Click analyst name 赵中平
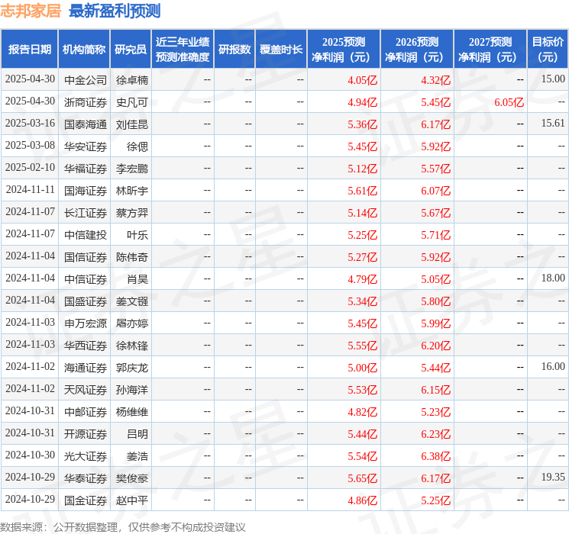 click(x=131, y=500)
